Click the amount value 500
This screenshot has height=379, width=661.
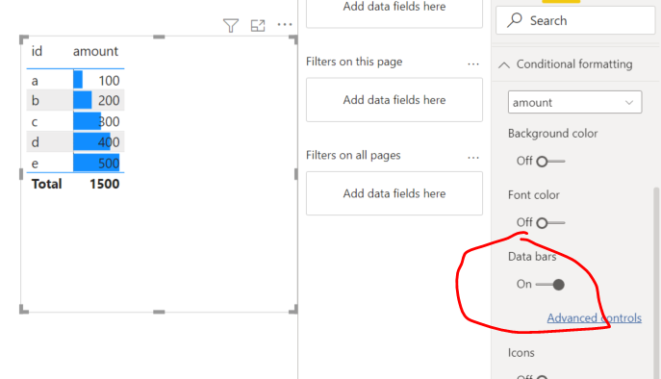[x=109, y=164]
